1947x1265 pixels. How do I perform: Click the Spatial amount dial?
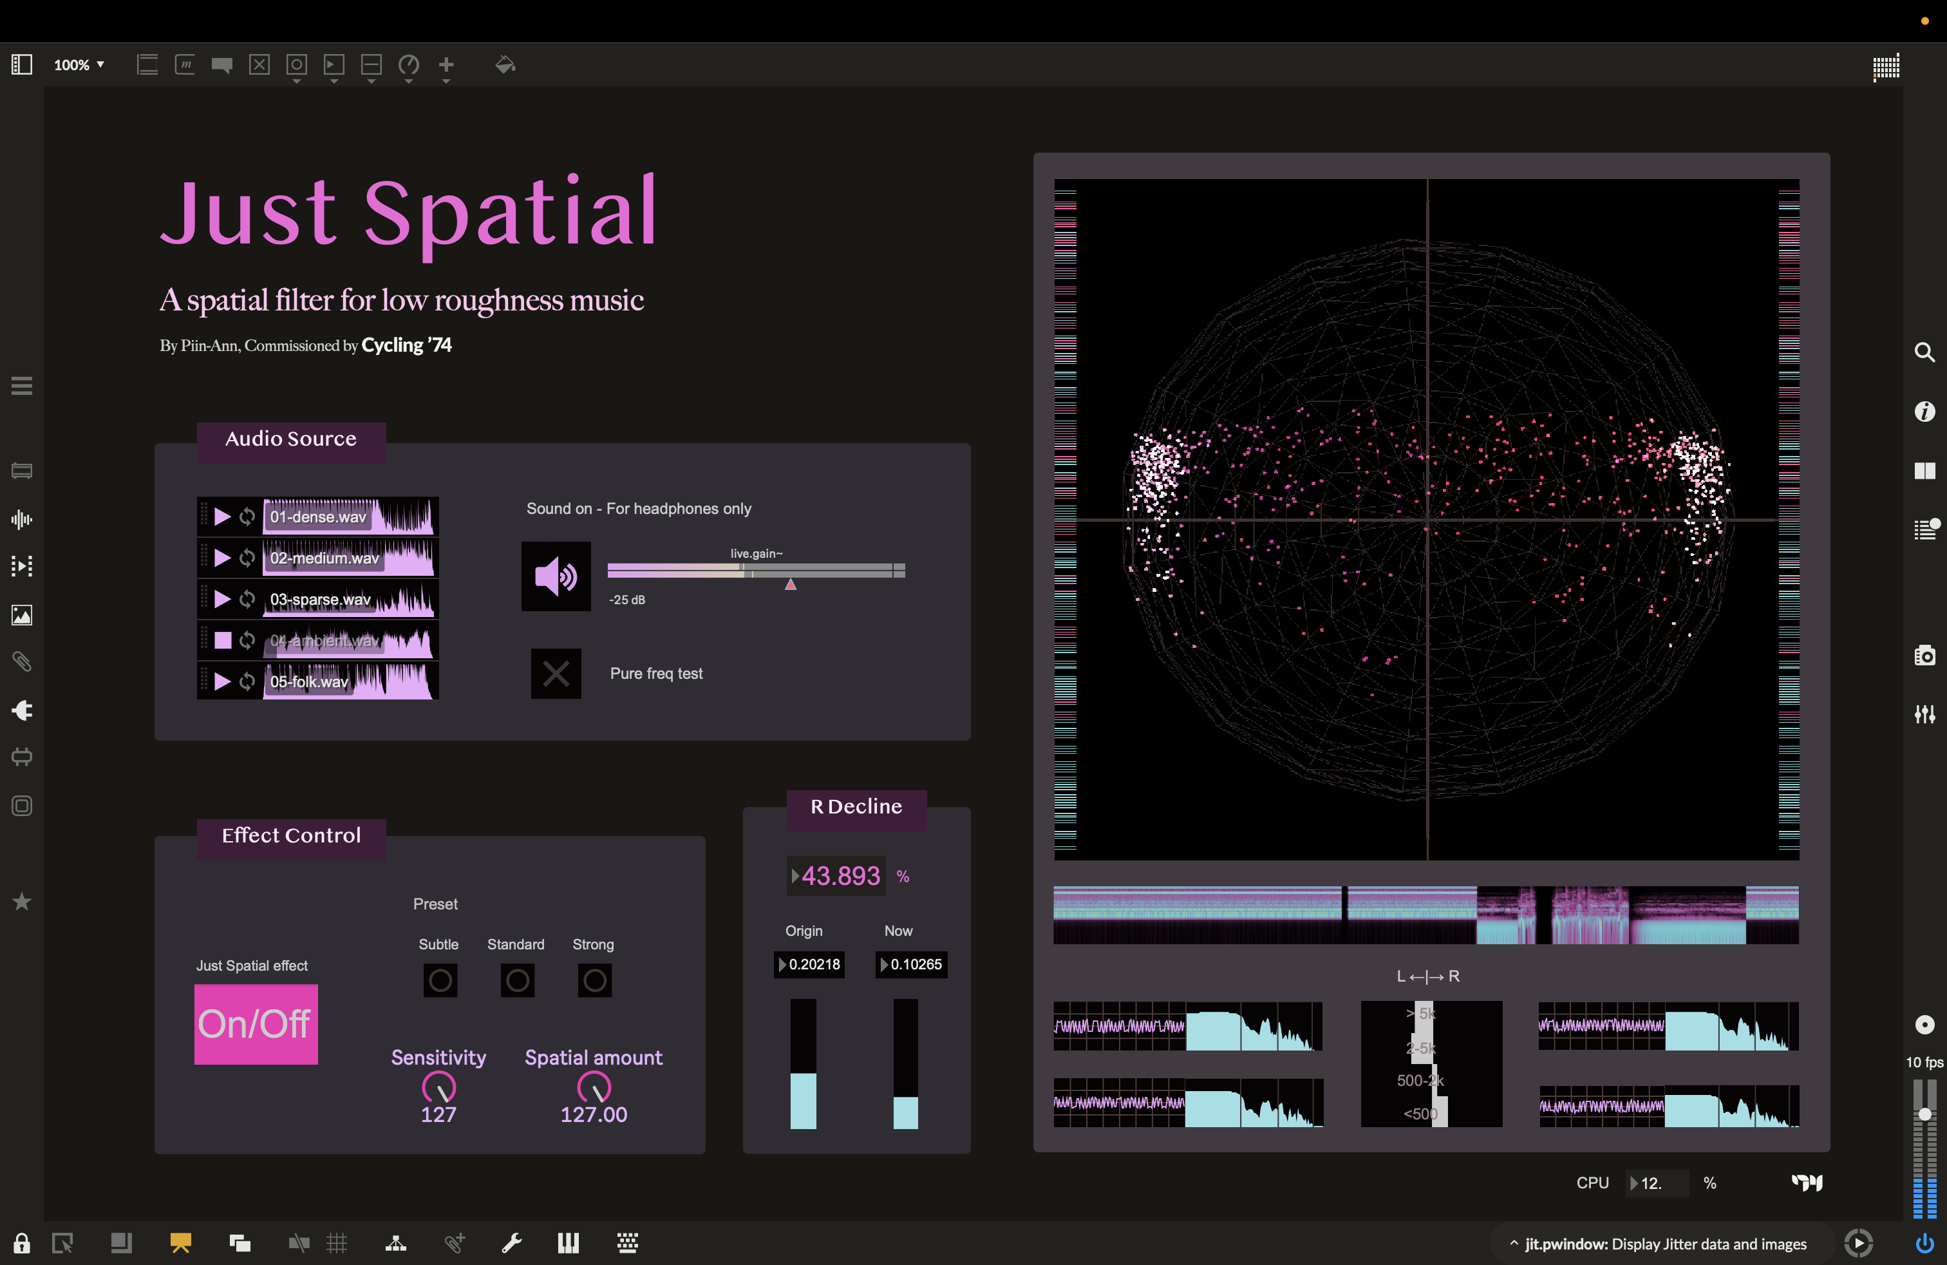594,1087
